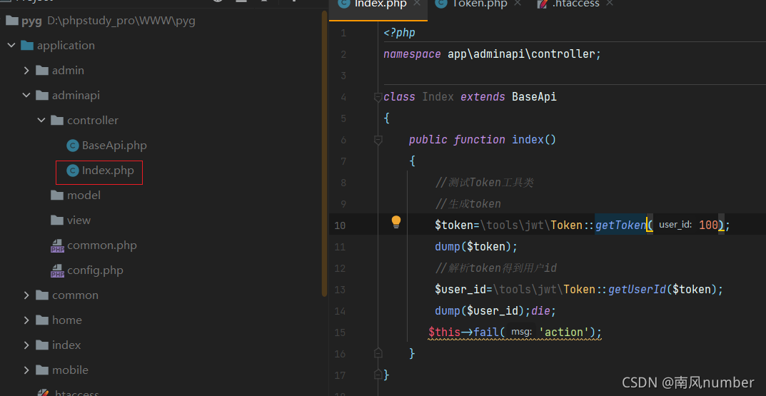This screenshot has height=396, width=766.
Task: Collapse the adminapi folder chevron
Action: click(26, 95)
